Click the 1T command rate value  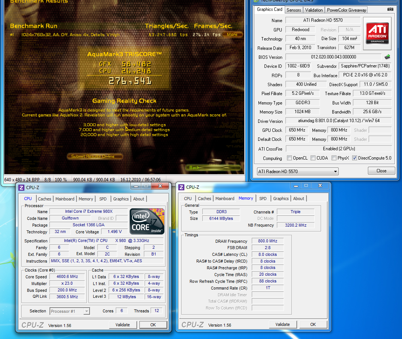pyautogui.click(x=268, y=288)
